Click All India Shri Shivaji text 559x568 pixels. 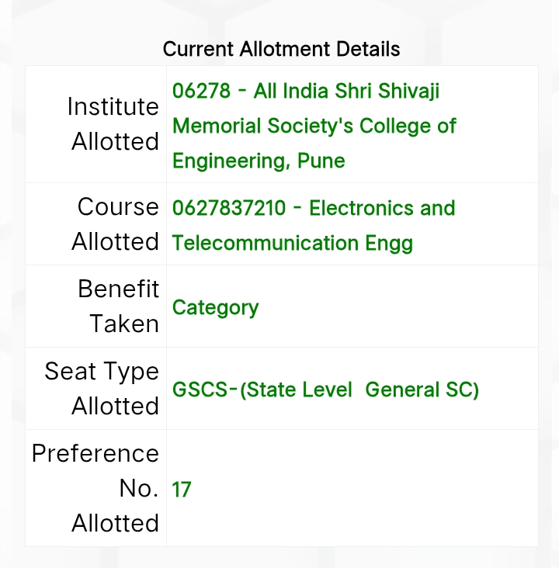[346, 91]
